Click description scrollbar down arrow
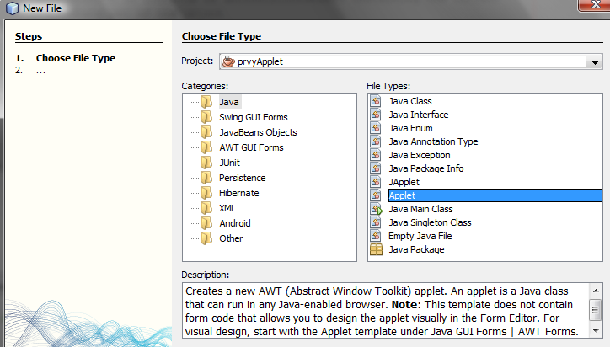 click(595, 331)
